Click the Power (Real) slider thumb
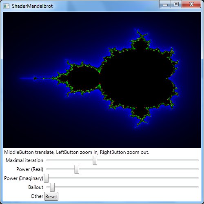The height and width of the screenshot is (204, 204). pos(77,169)
